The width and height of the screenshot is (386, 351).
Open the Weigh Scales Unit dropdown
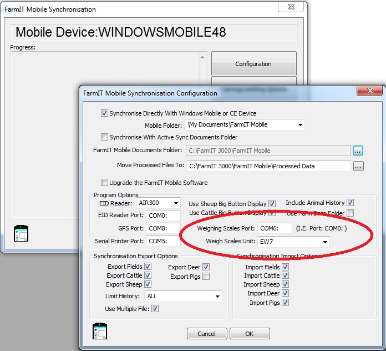(325, 242)
